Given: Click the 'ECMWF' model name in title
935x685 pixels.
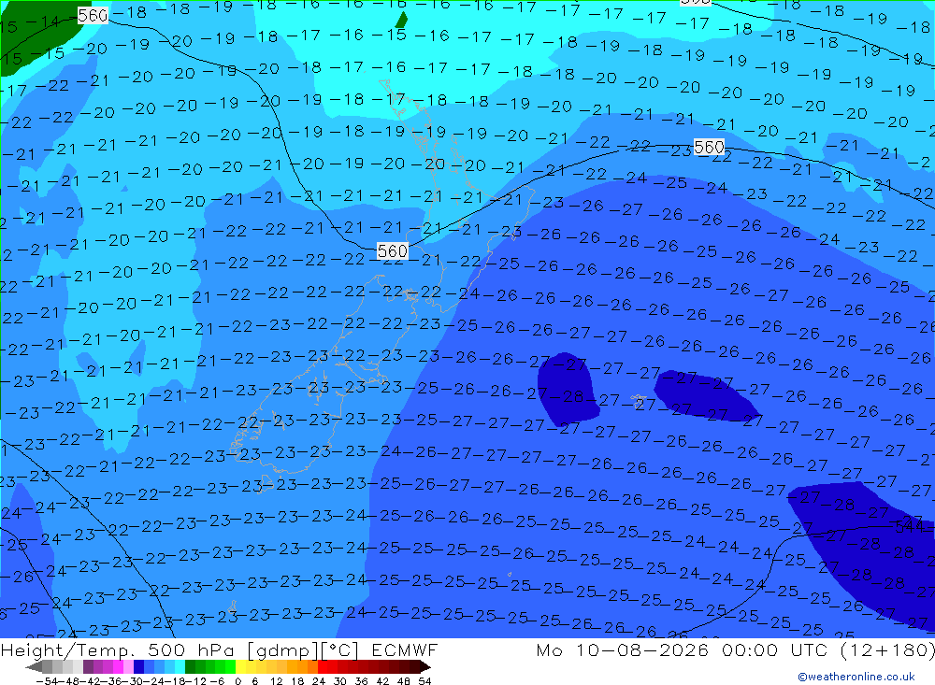Looking at the screenshot, I should pyautogui.click(x=404, y=649).
